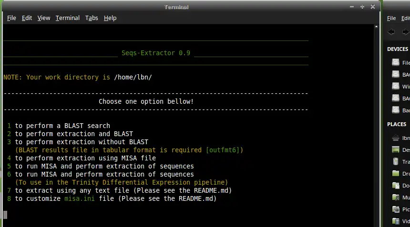
Task: Open the Terminal window's File menu
Action: point(11,18)
